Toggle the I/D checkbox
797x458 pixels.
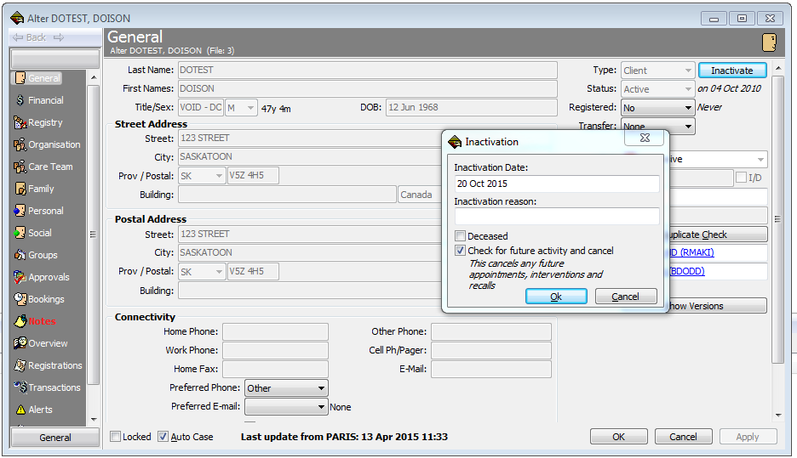click(x=741, y=178)
